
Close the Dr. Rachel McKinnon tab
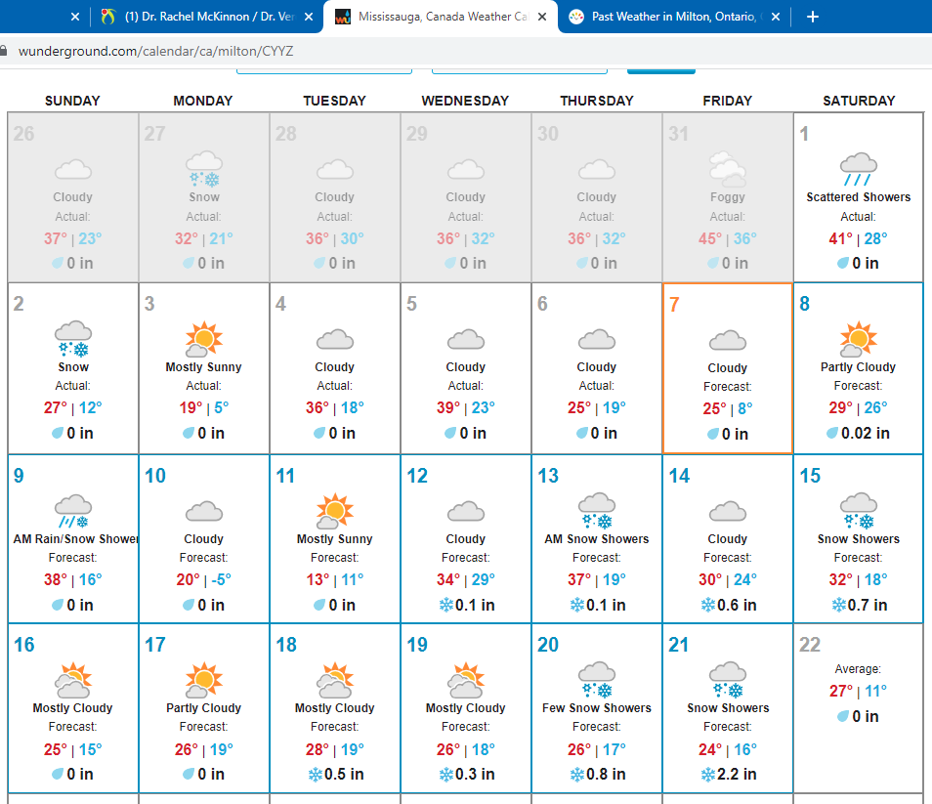pyautogui.click(x=309, y=18)
